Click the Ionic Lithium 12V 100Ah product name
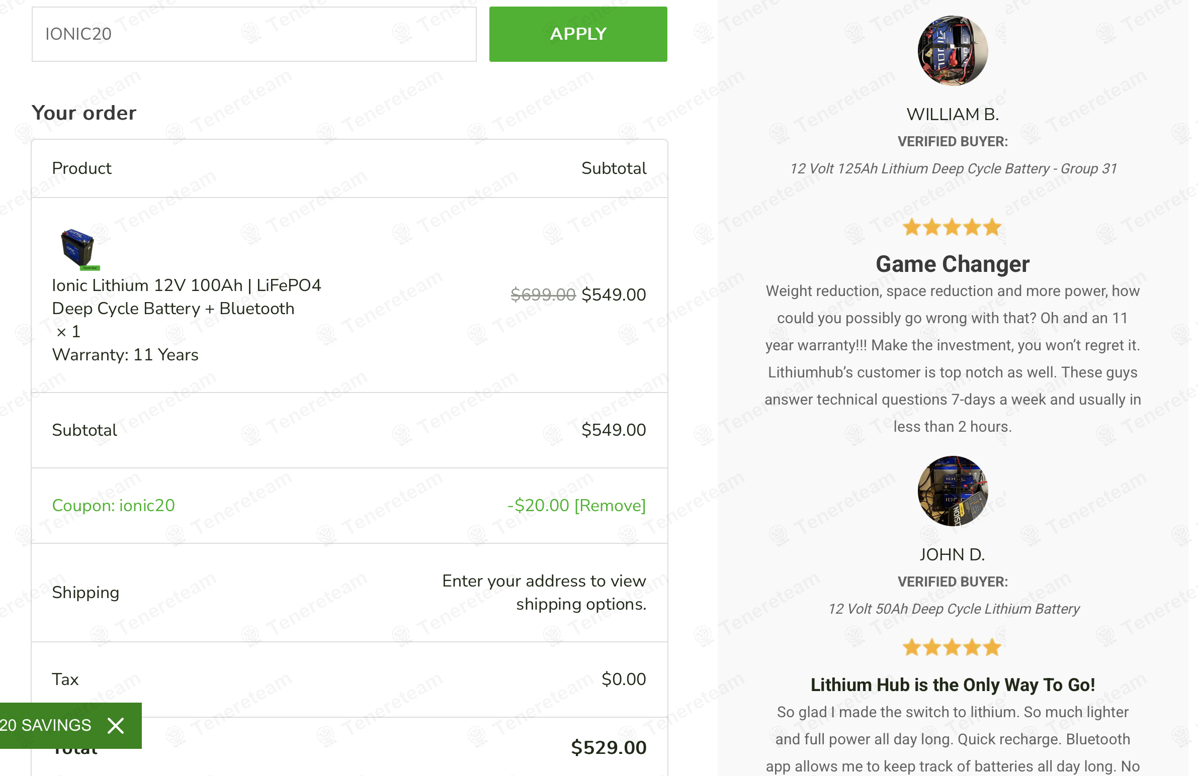 coord(186,297)
